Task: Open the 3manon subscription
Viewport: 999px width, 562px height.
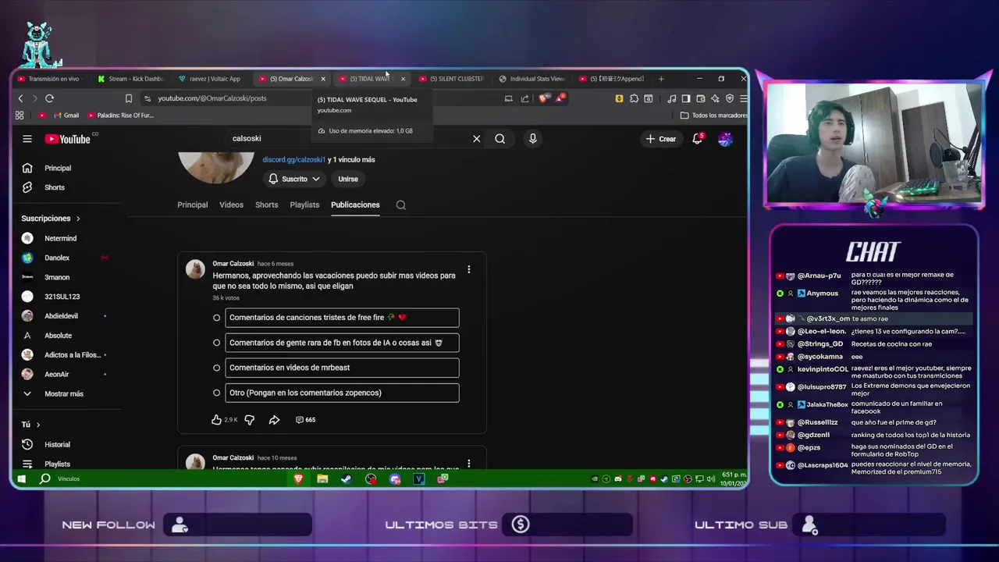Action: tap(57, 277)
